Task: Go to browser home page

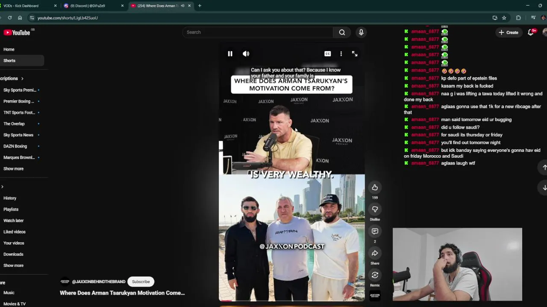Action: tap(20, 18)
